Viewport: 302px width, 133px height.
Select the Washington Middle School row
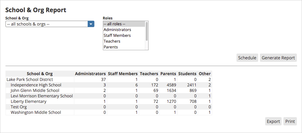[109, 112]
